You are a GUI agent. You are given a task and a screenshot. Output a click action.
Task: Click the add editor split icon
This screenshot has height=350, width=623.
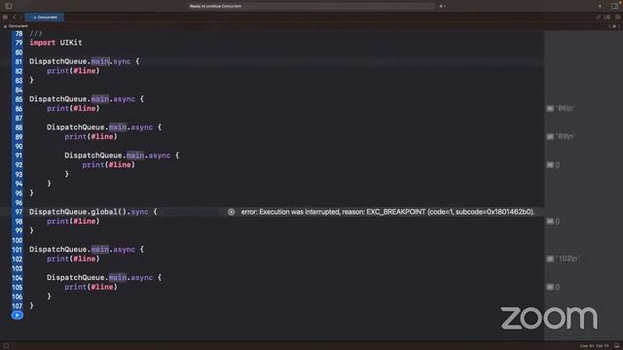(x=617, y=17)
